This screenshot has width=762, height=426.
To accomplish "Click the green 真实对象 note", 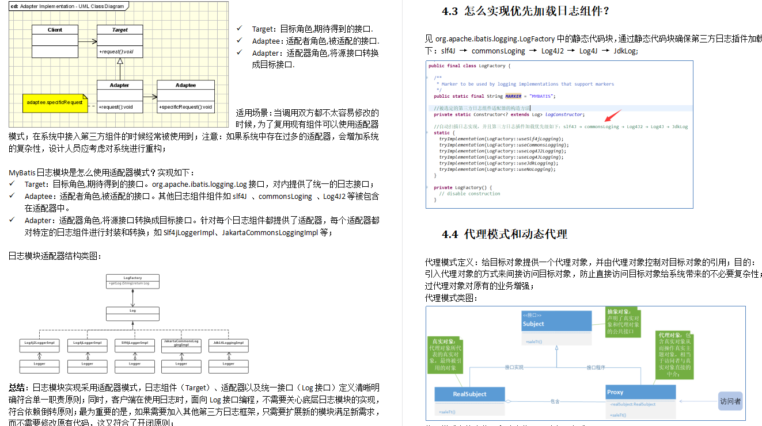I will 445,355.
